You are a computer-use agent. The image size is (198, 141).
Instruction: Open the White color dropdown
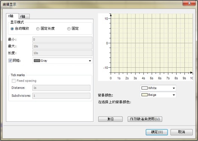tap(158, 88)
